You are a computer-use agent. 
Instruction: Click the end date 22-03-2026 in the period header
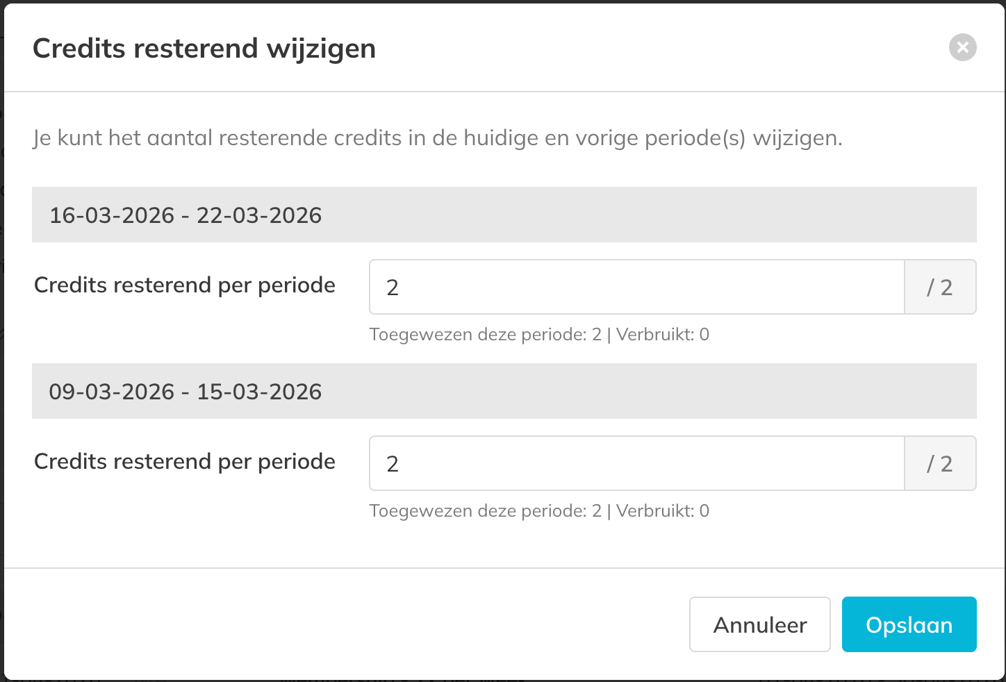tap(259, 215)
